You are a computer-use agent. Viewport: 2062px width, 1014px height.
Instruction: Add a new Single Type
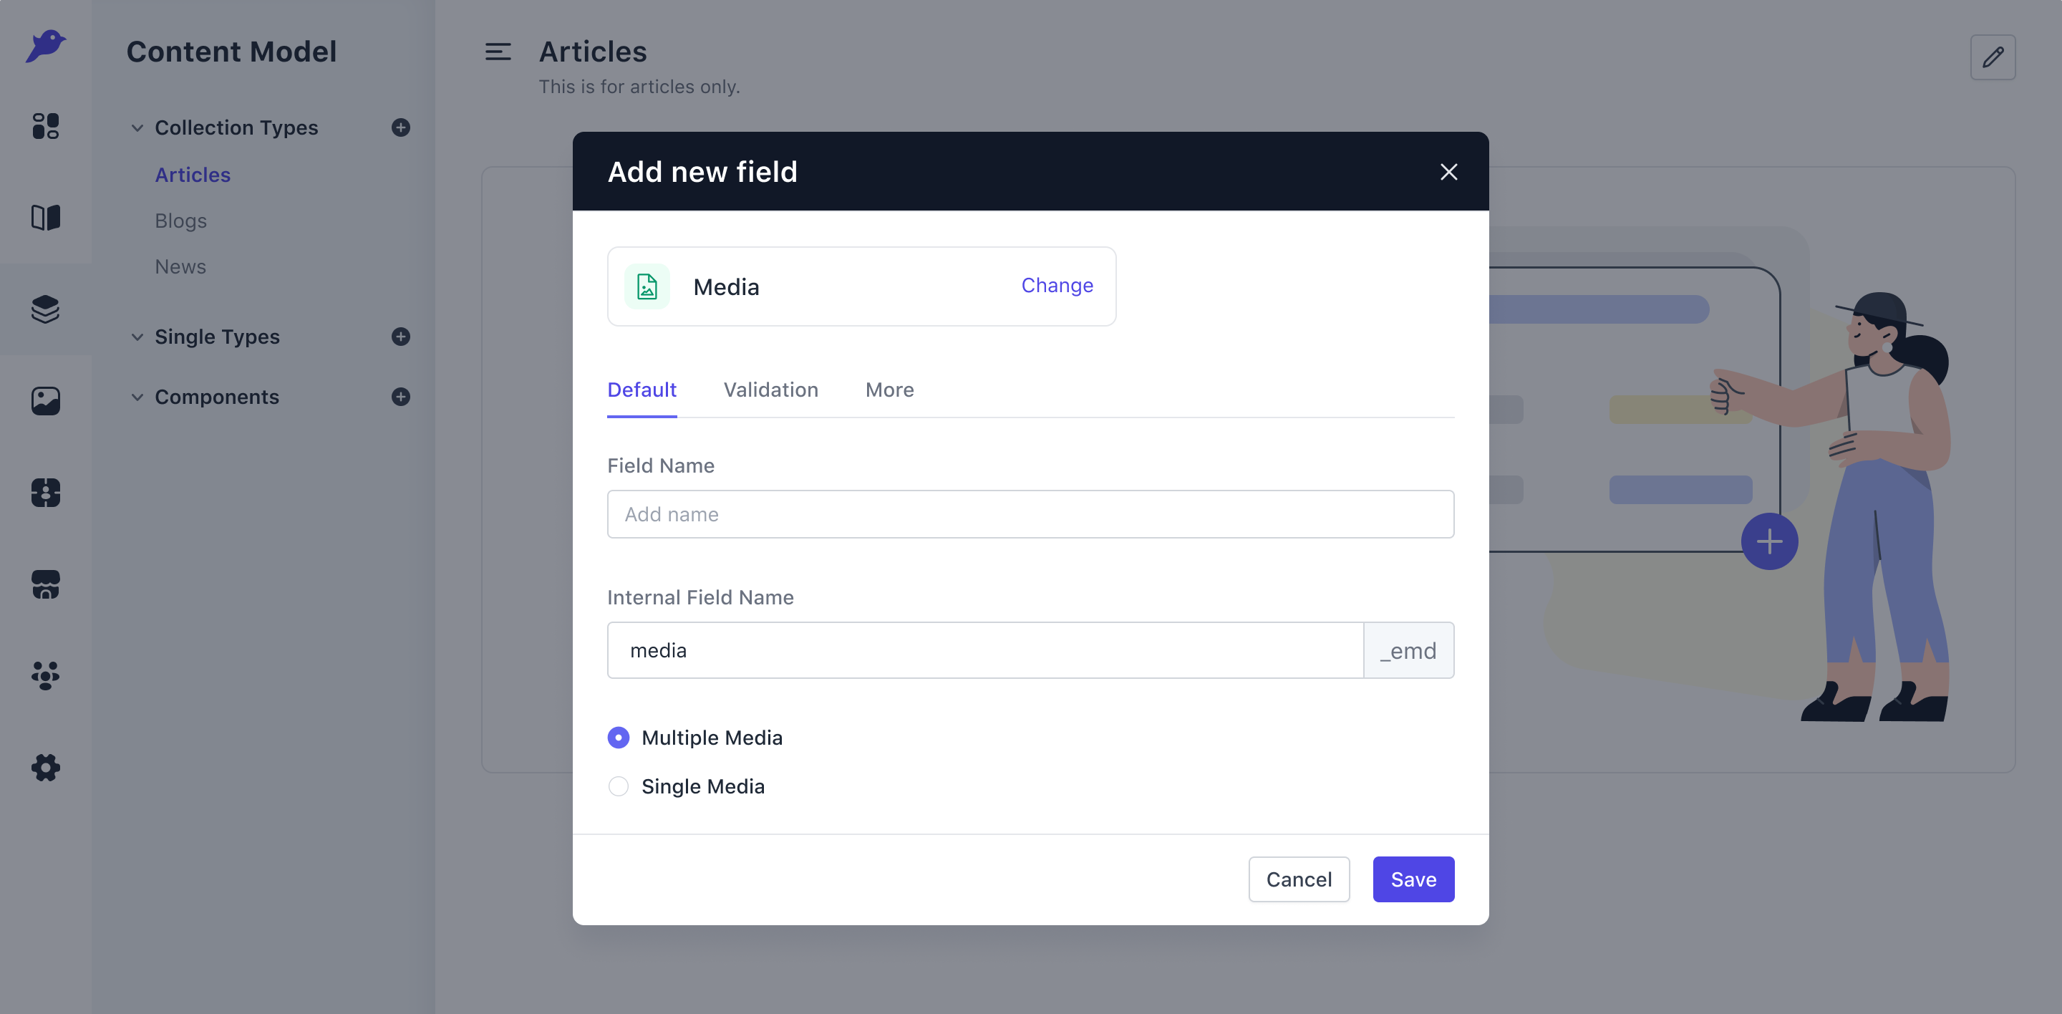(x=401, y=336)
